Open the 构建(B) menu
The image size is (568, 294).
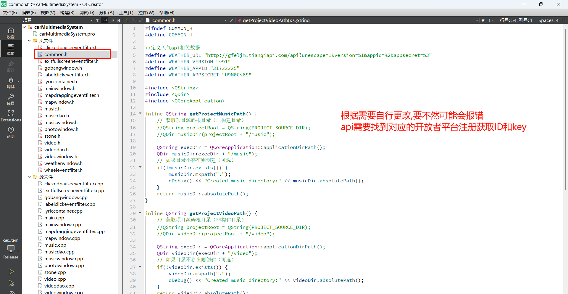pos(67,12)
